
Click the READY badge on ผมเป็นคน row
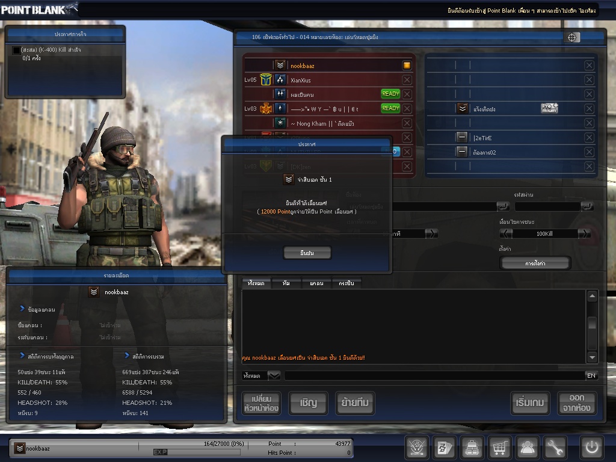pyautogui.click(x=390, y=94)
